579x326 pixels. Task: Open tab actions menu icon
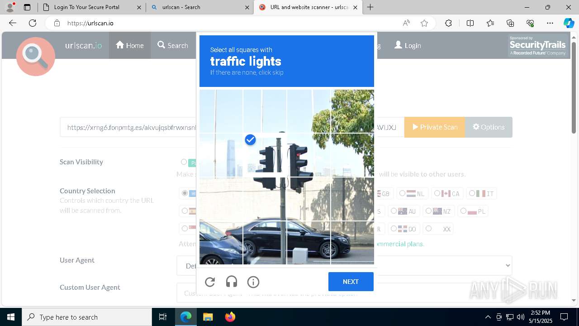click(27, 7)
